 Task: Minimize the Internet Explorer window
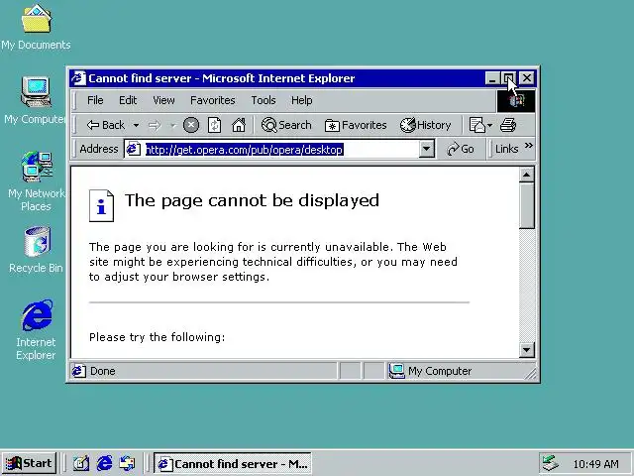coord(492,78)
